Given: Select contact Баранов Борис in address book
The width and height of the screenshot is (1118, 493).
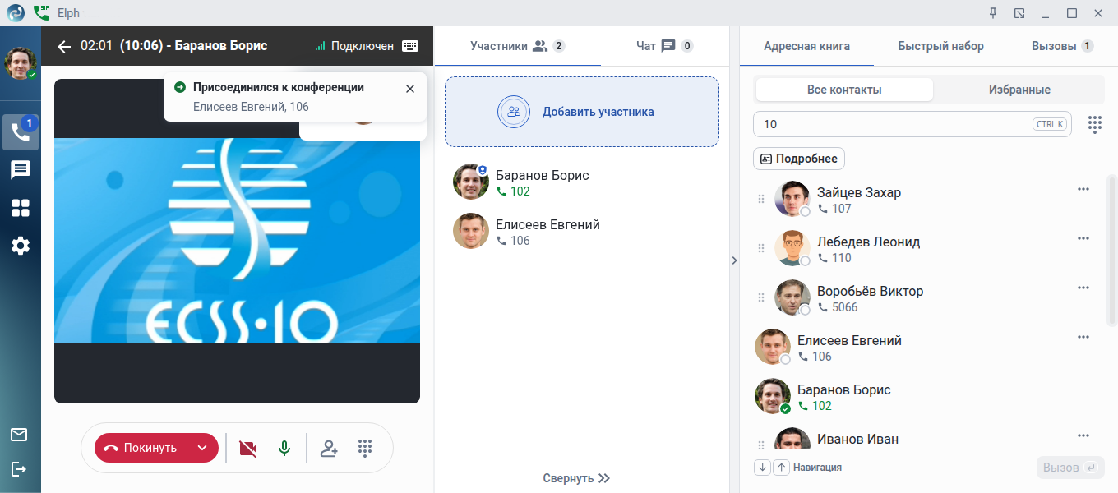Looking at the screenshot, I should point(926,397).
